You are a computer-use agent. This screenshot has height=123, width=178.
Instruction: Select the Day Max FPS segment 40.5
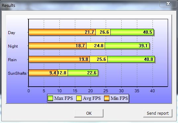pyautogui.click(x=132, y=32)
